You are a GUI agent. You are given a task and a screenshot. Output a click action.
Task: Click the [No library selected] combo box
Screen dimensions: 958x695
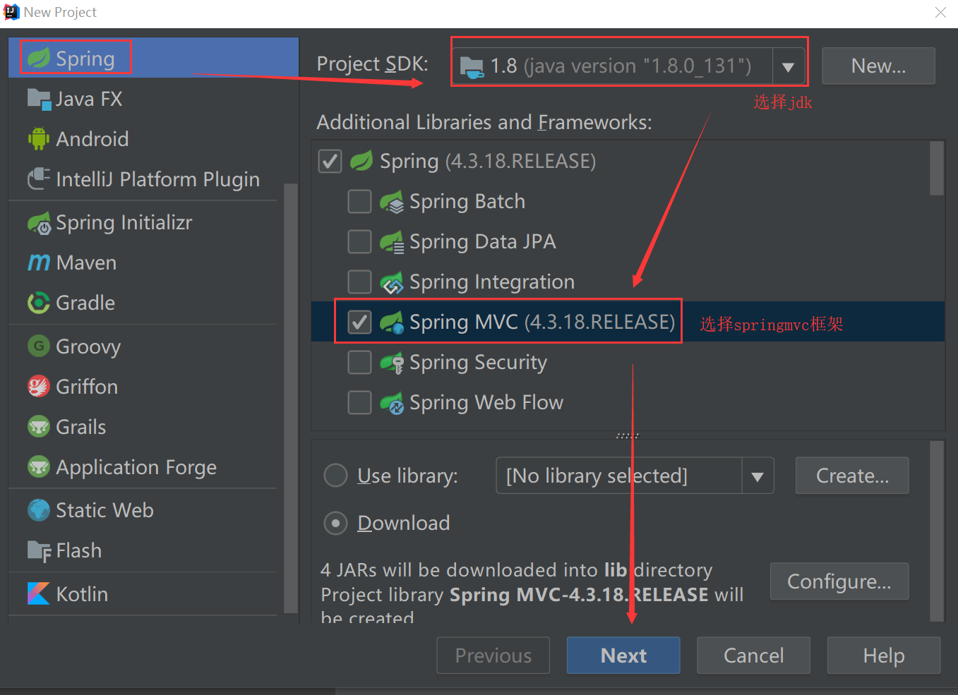pyautogui.click(x=635, y=476)
